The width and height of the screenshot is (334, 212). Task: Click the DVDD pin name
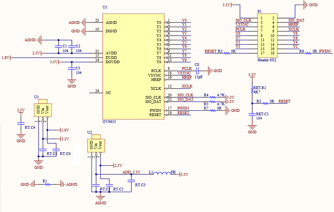(x=111, y=57)
